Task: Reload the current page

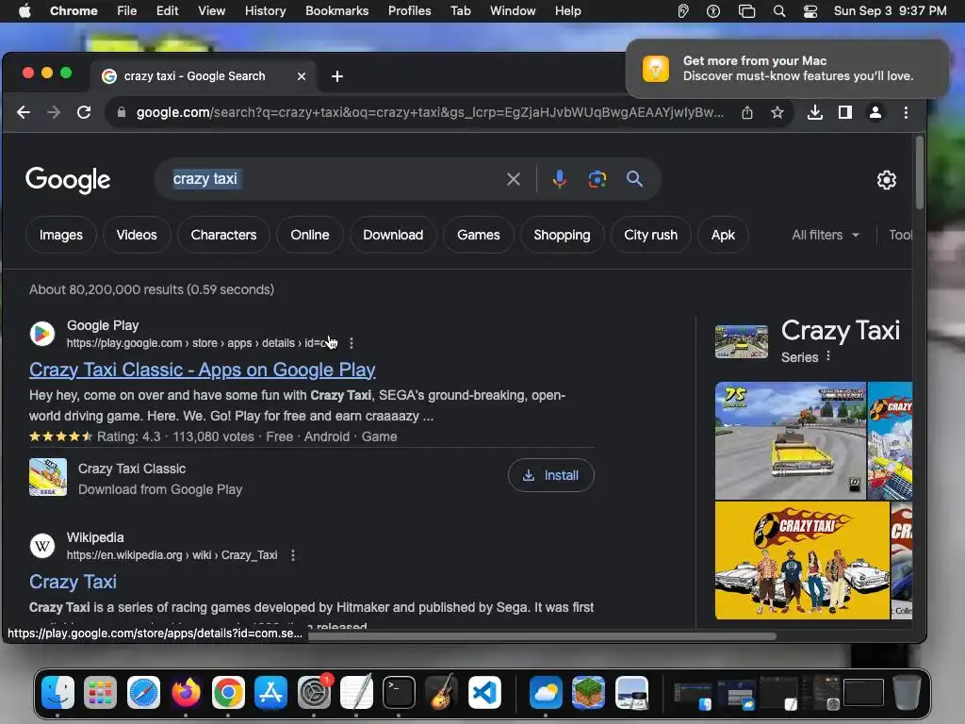Action: (84, 112)
